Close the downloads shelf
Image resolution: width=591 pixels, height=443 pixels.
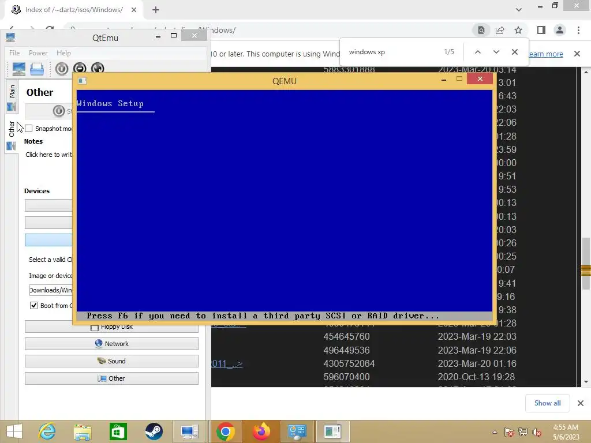pos(581,403)
